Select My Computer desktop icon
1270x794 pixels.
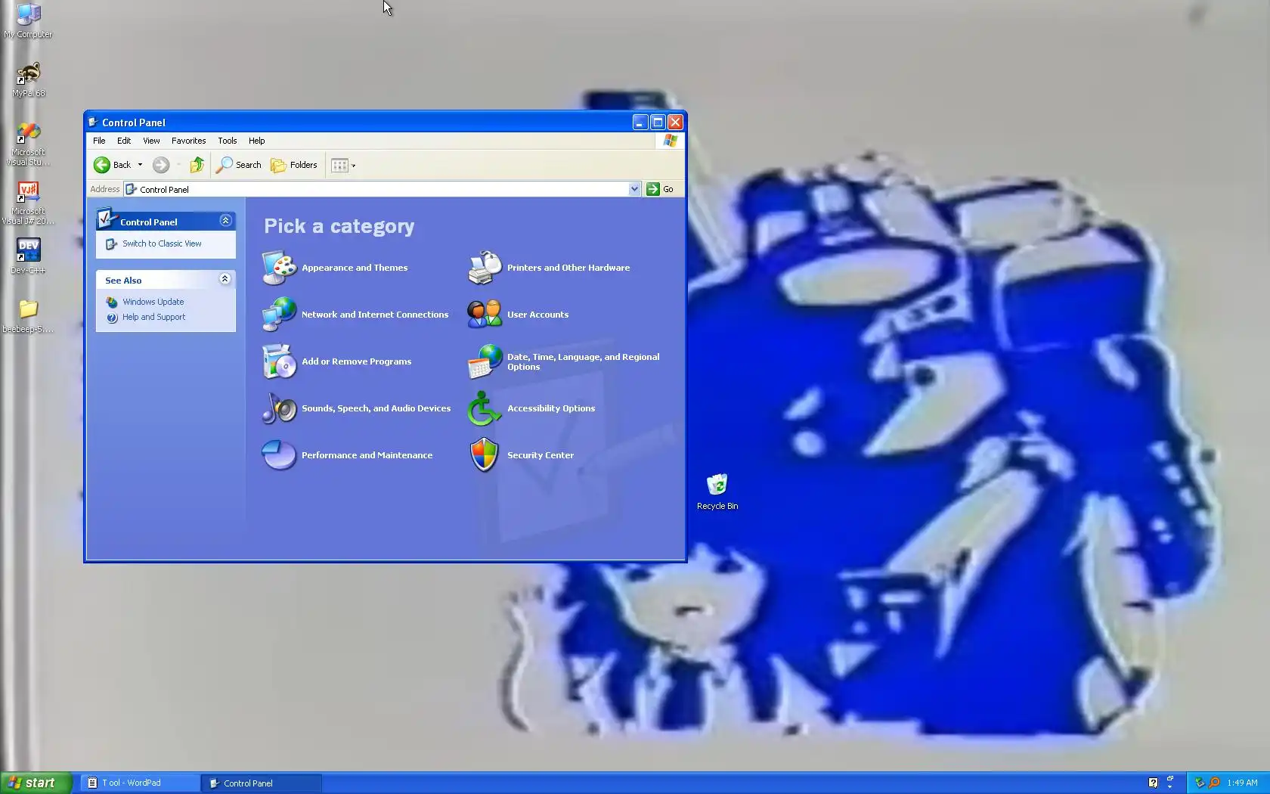pos(28,20)
